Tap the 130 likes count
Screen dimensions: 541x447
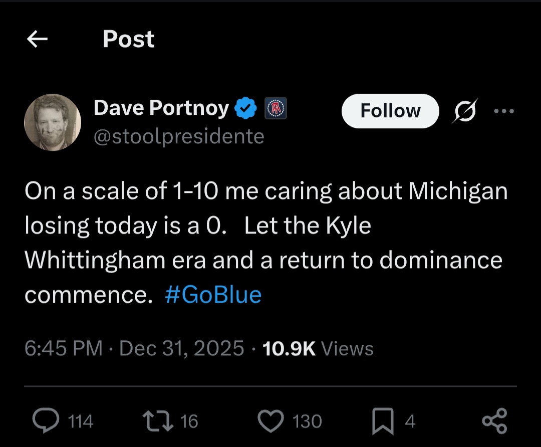[307, 421]
